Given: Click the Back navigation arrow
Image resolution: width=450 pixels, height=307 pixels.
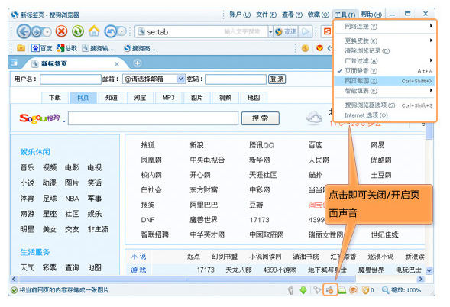Looking at the screenshot, I should tap(24, 31).
